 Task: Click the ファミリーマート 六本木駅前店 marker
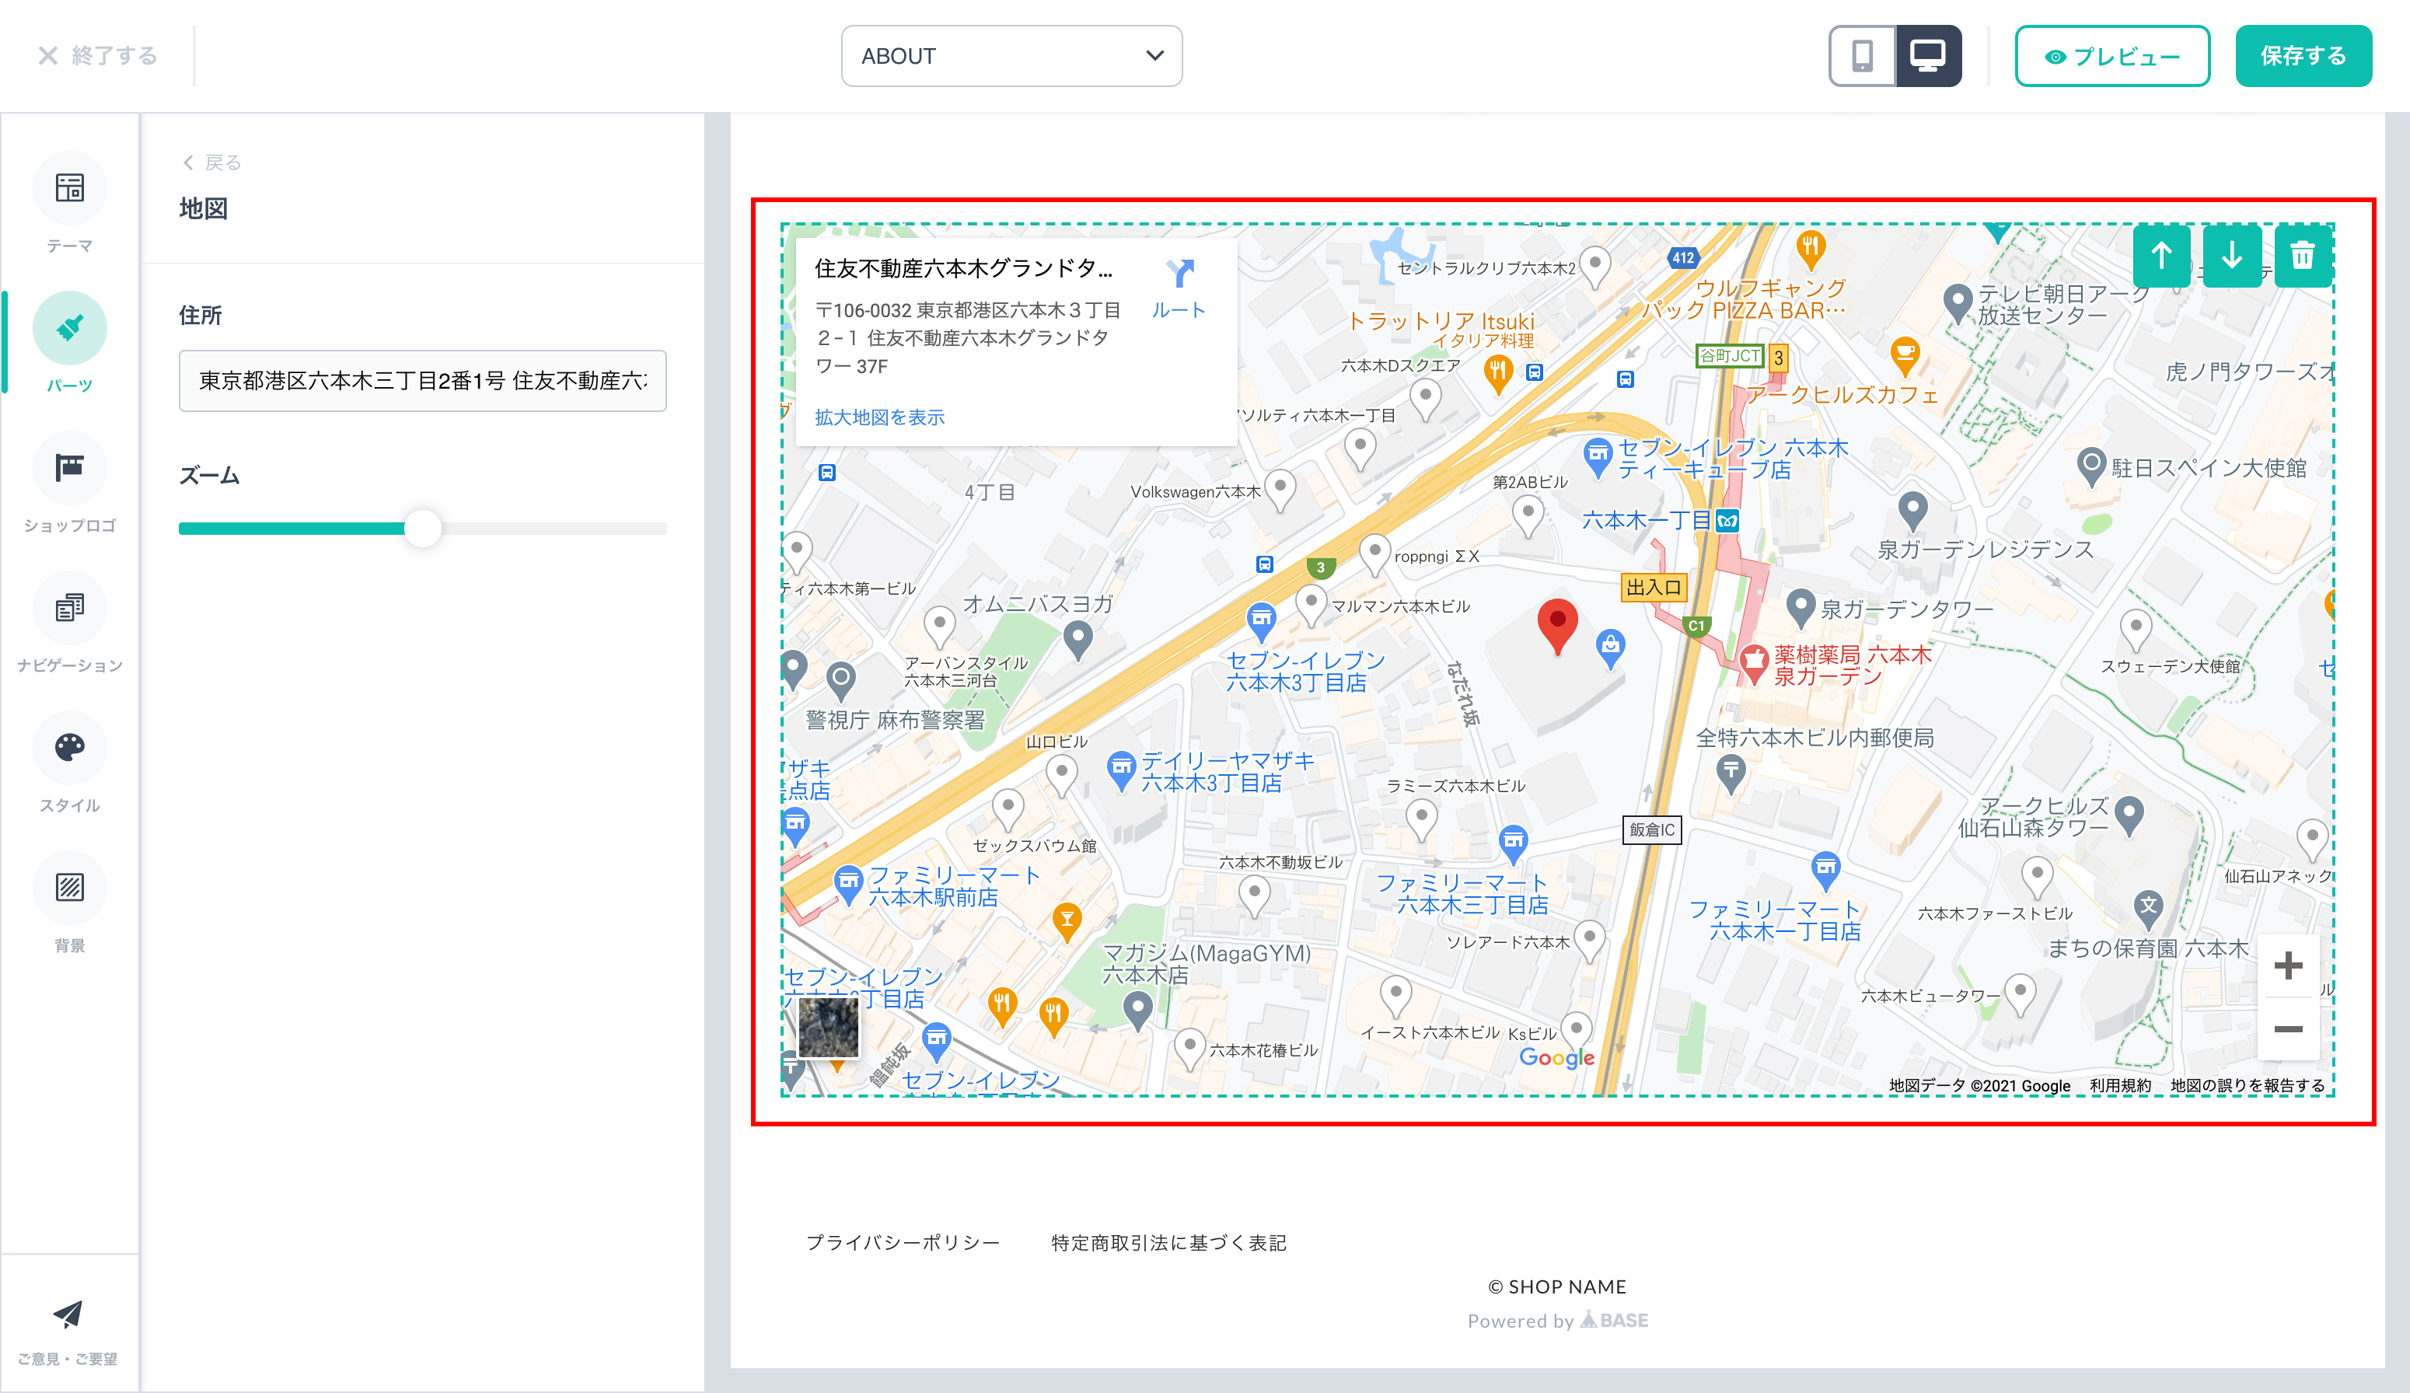click(x=848, y=883)
